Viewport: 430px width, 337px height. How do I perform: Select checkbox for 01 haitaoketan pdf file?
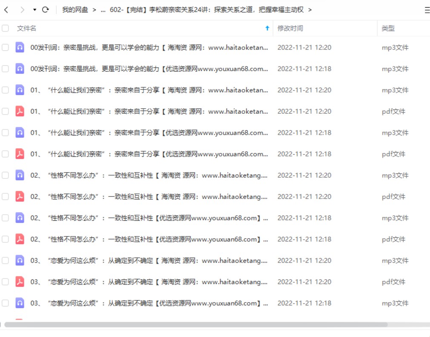pyautogui.click(x=5, y=111)
